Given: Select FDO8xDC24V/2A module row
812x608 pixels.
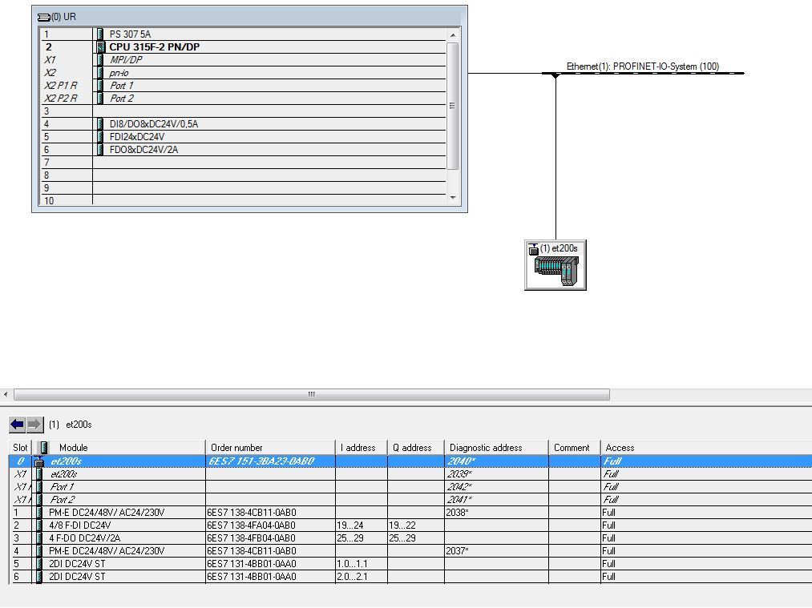Looking at the screenshot, I should click(x=244, y=150).
